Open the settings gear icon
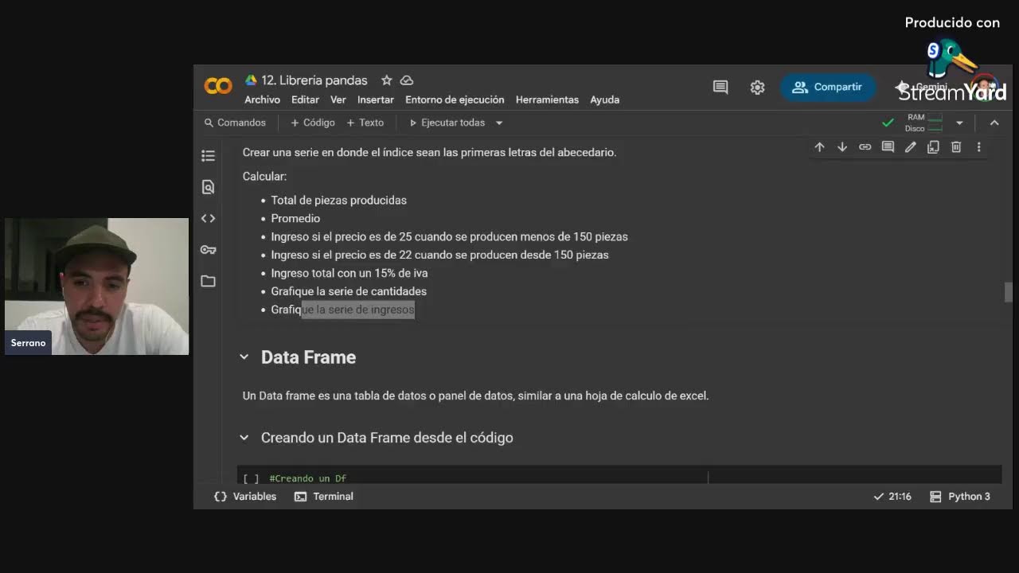Image resolution: width=1019 pixels, height=573 pixels. click(x=757, y=88)
